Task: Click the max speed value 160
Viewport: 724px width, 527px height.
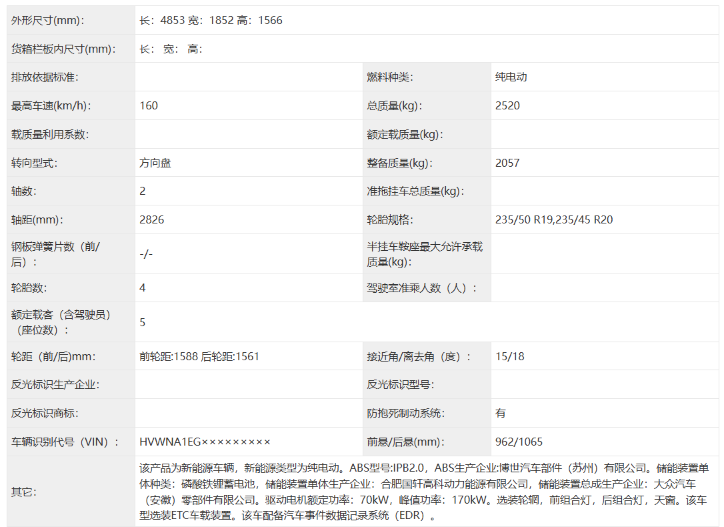Action: pos(149,105)
